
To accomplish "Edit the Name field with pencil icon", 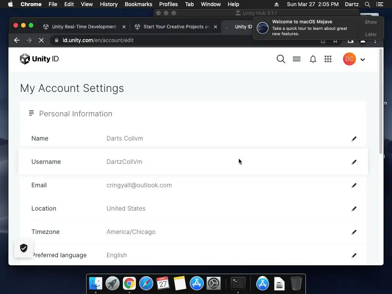I will pos(354,139).
